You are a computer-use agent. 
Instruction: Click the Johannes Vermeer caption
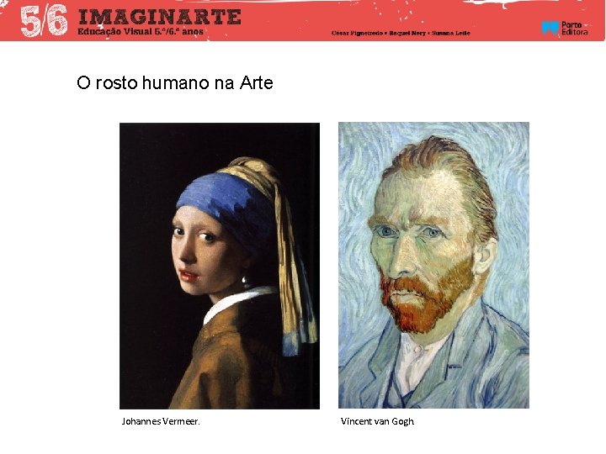(x=161, y=421)
